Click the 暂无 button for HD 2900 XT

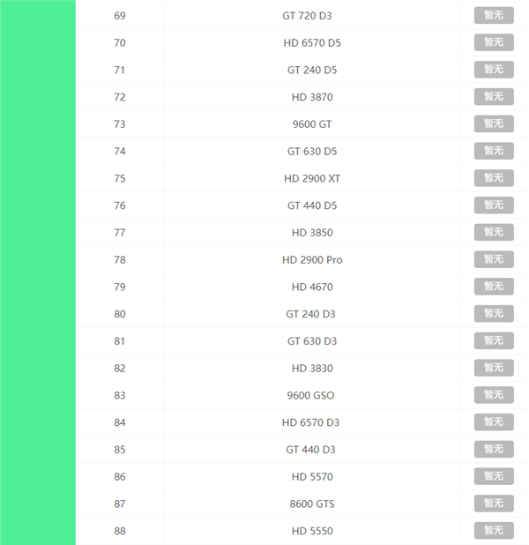pos(494,178)
